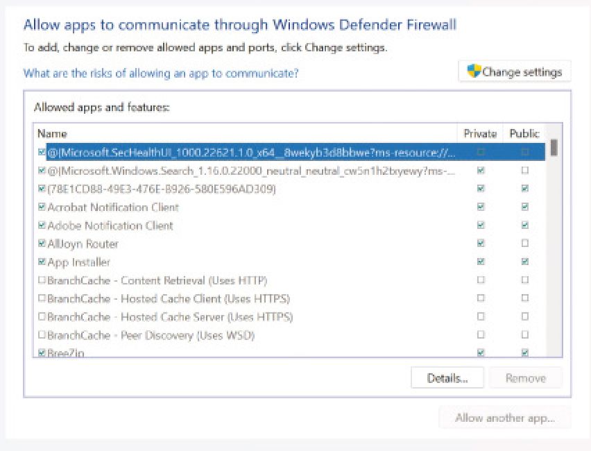Select the Microsoft.SecHealthUI list entry
591x451 pixels.
coord(251,153)
